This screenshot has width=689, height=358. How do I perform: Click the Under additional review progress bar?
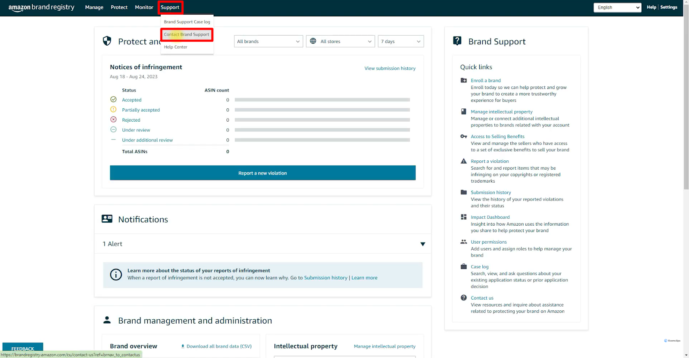point(322,140)
